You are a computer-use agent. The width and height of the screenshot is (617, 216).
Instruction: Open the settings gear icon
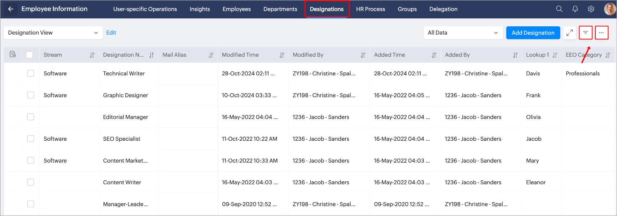point(591,9)
